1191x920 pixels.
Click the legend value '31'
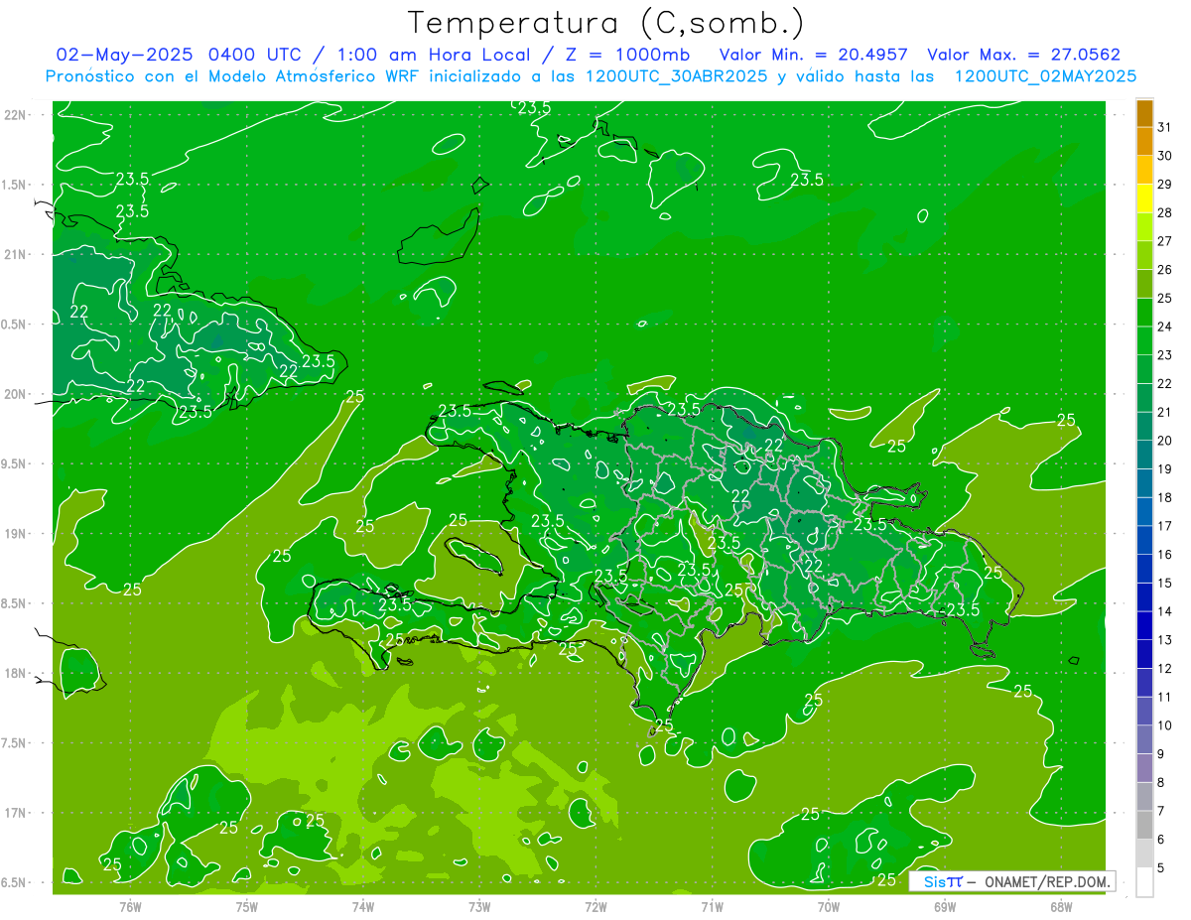coord(1165,127)
